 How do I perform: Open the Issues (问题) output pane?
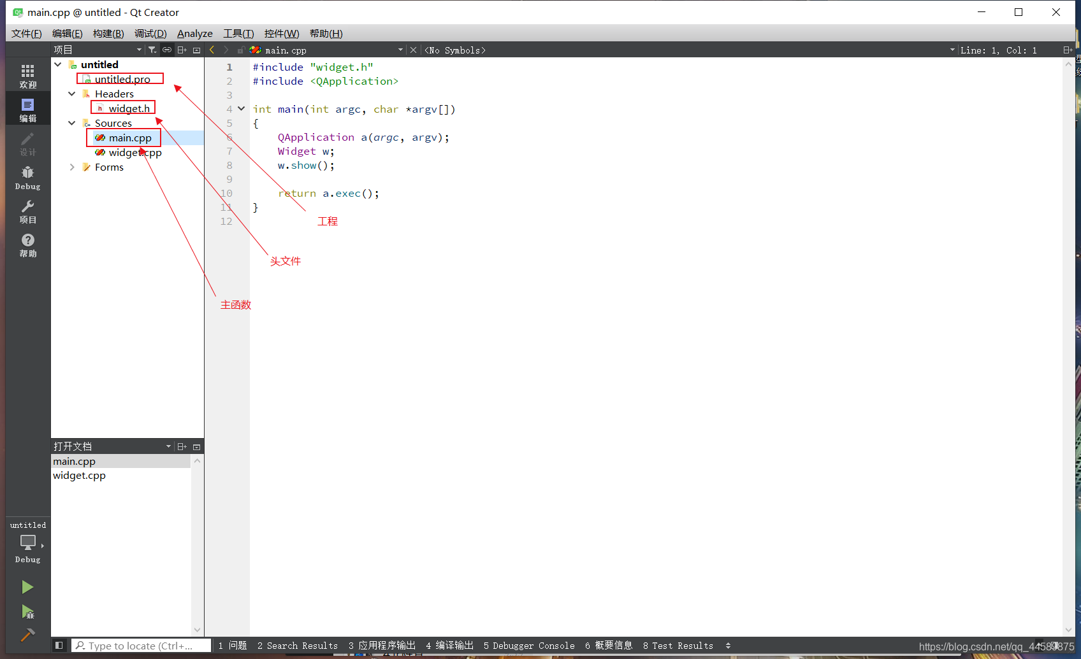click(233, 645)
